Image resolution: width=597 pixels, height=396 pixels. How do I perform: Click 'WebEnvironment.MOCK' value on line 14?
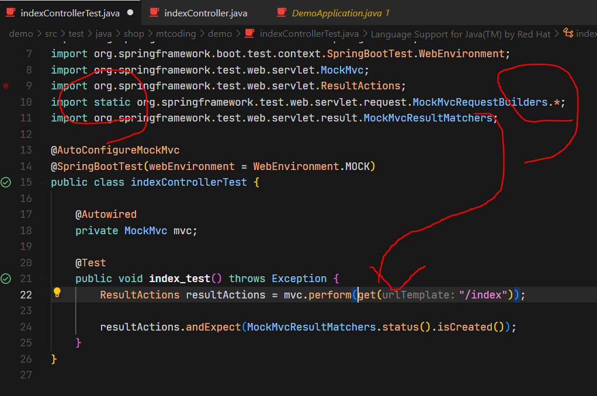(311, 166)
